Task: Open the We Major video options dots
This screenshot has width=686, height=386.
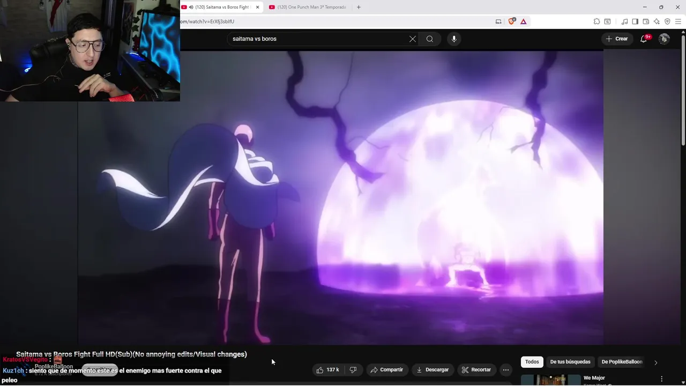Action: click(x=661, y=378)
